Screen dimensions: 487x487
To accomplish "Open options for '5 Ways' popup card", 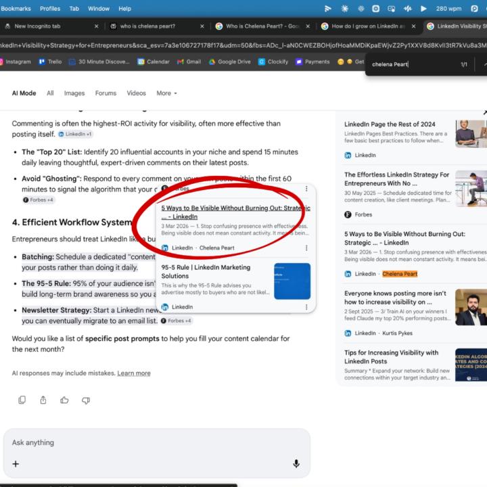I will tap(306, 248).
